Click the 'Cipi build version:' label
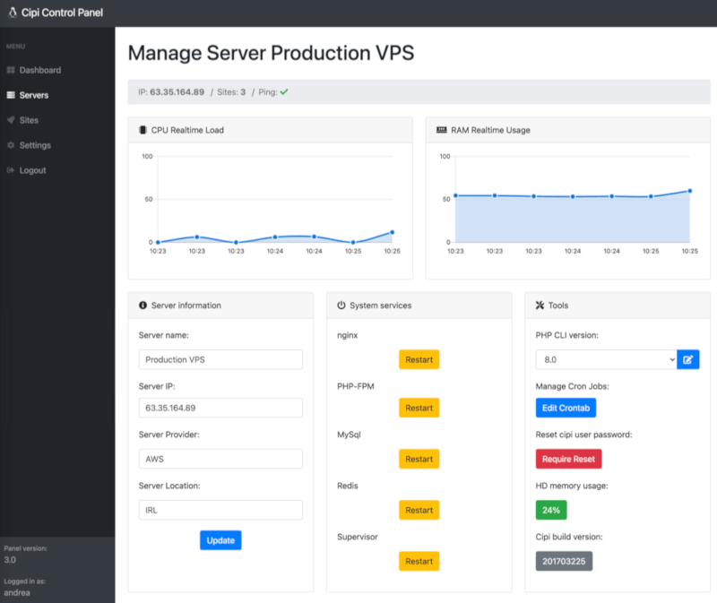This screenshot has height=603, width=717. pos(569,537)
